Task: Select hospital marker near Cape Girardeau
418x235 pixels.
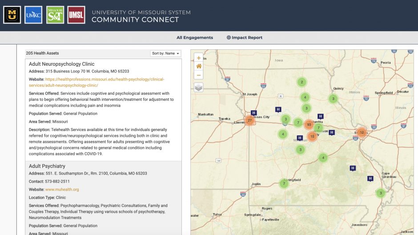Action: coord(370,179)
